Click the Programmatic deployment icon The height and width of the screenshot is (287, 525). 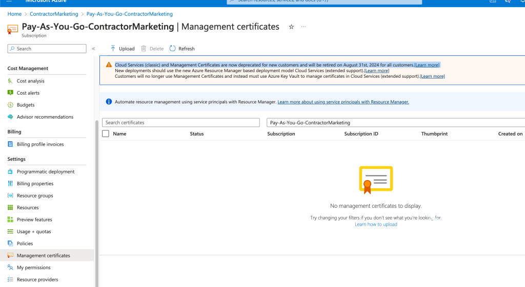pyautogui.click(x=10, y=172)
